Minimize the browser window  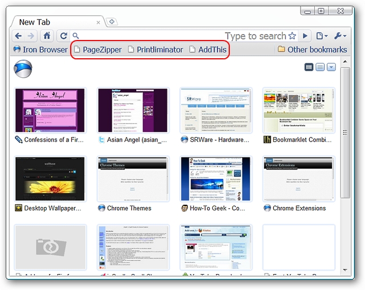[307, 11]
